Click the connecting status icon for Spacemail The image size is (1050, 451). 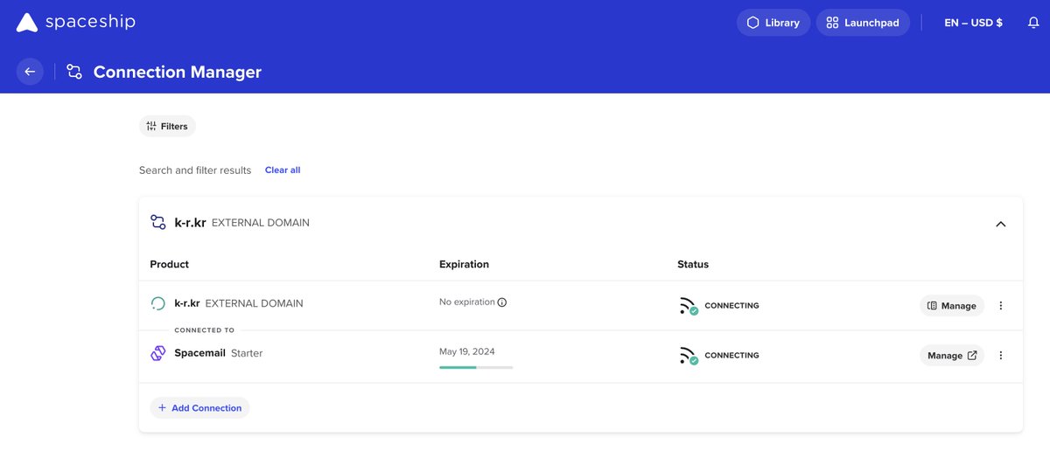click(x=689, y=356)
